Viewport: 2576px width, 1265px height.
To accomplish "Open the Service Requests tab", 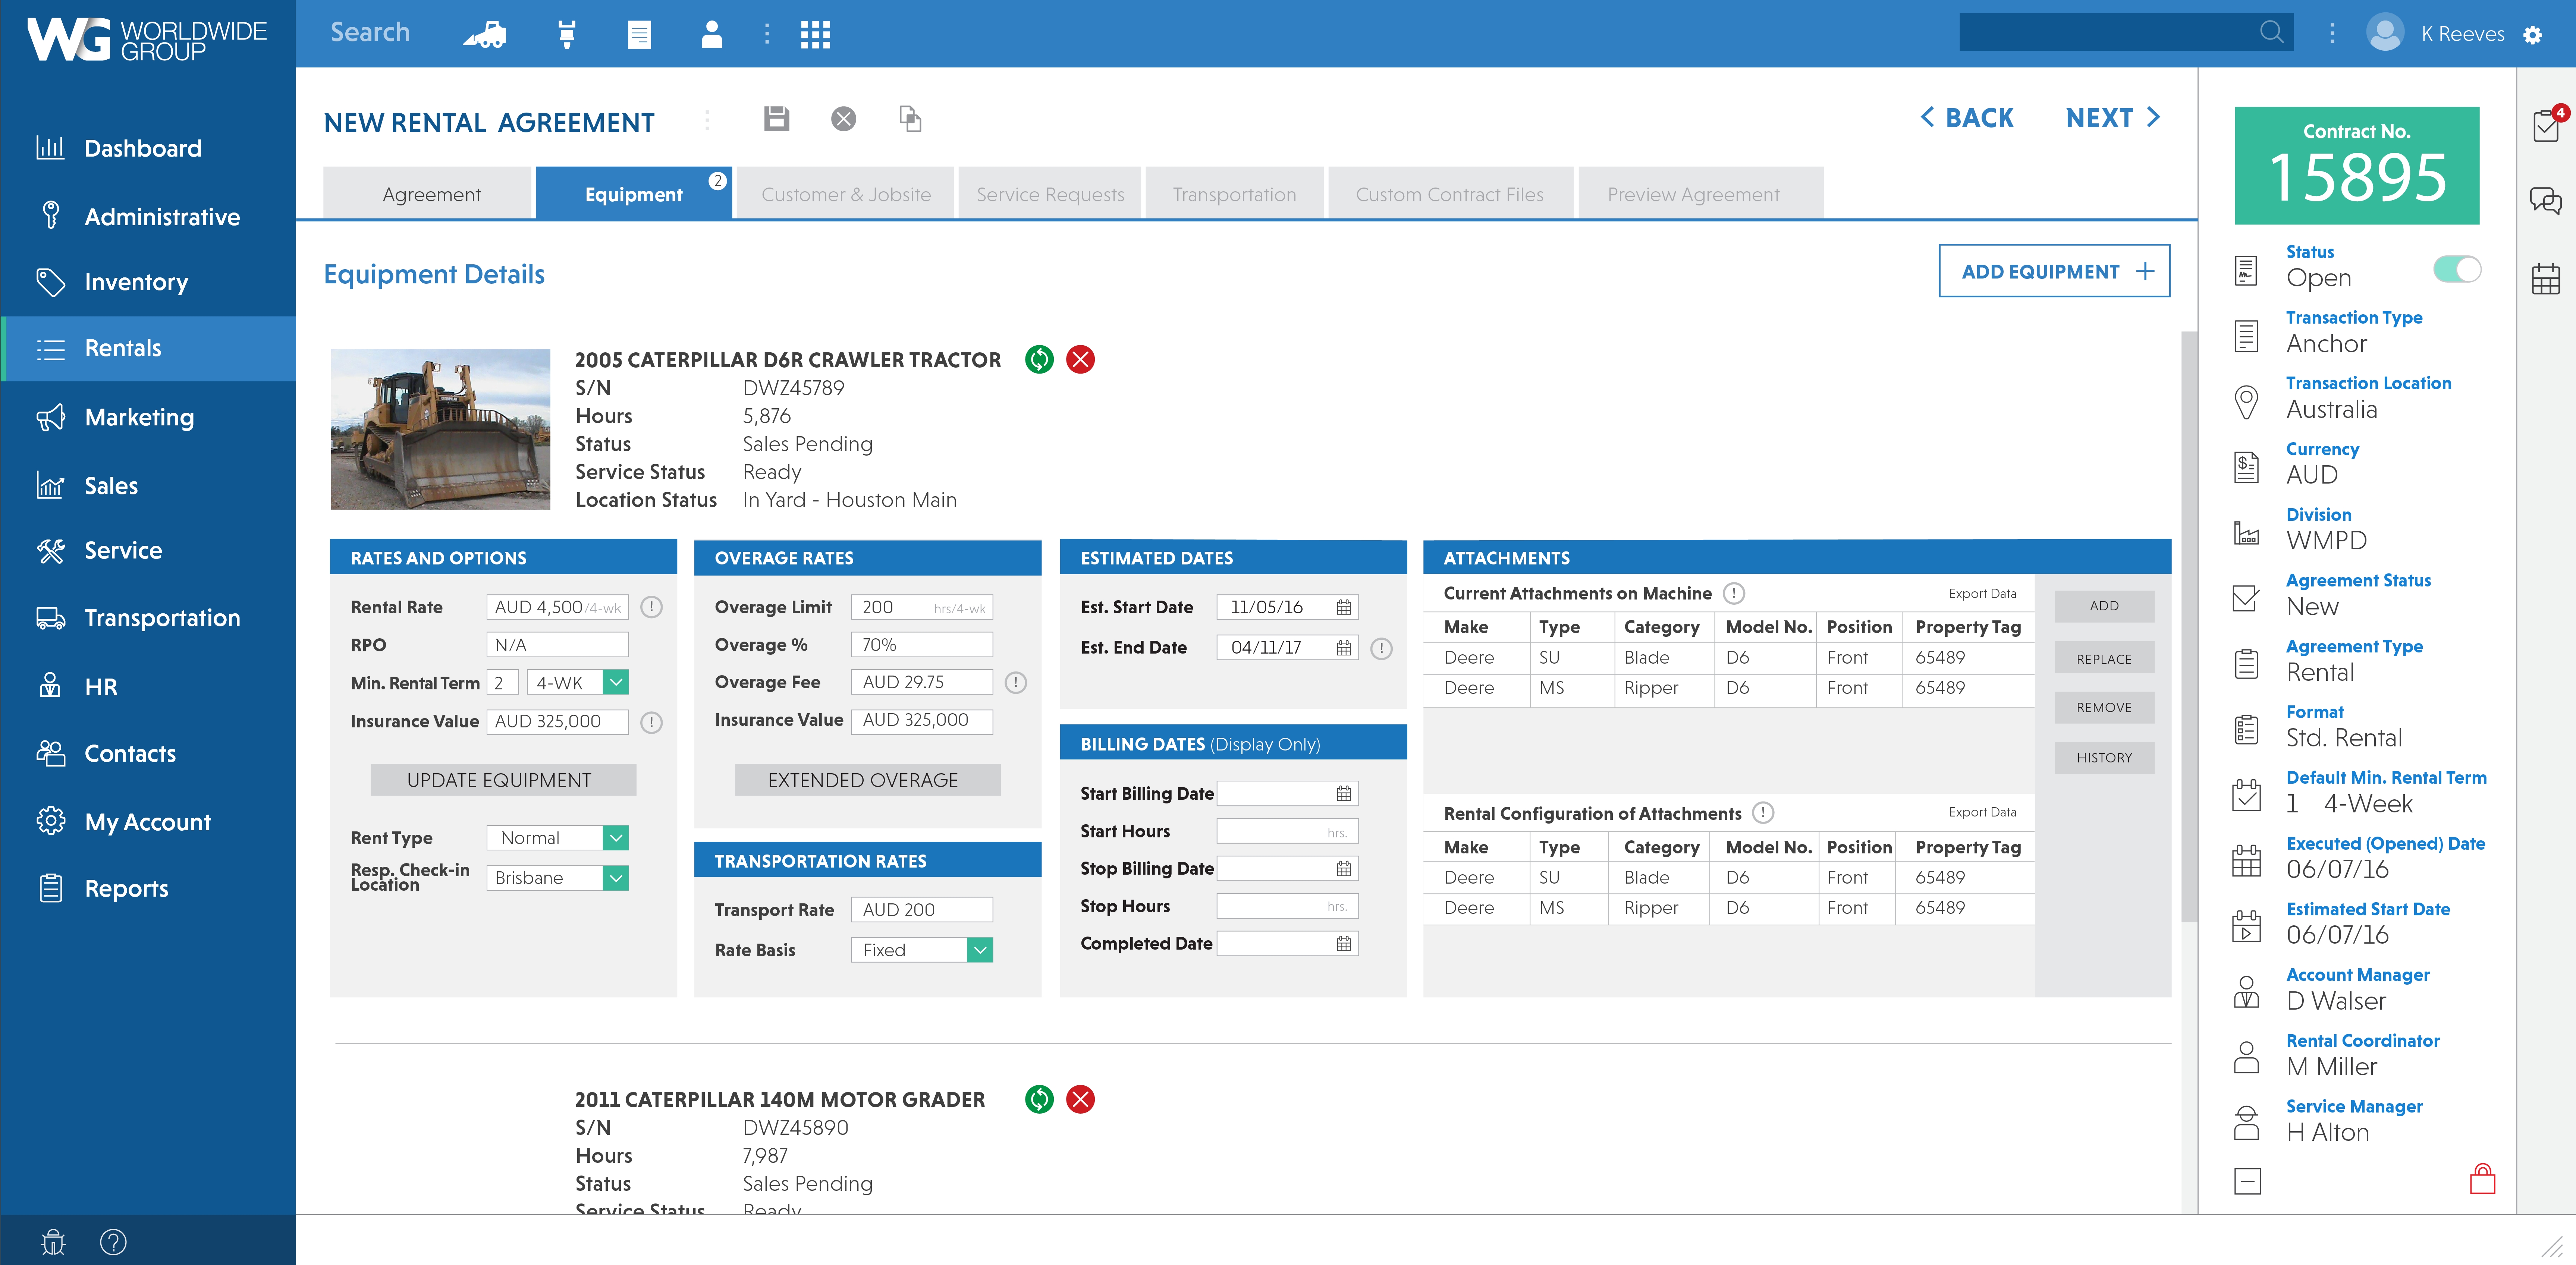I will click(1050, 194).
